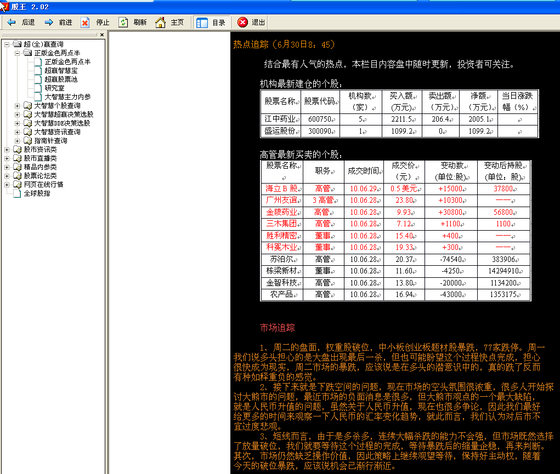Click the 14294910 holdings value cell
The image size is (560, 474).
[x=504, y=271]
